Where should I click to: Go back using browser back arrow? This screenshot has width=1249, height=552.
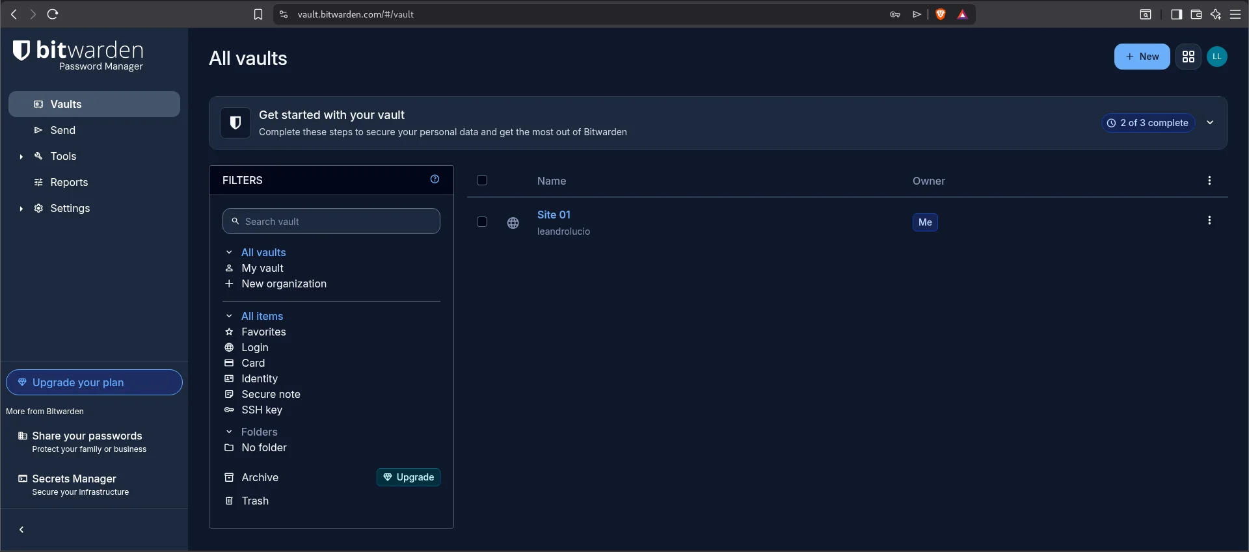coord(14,14)
